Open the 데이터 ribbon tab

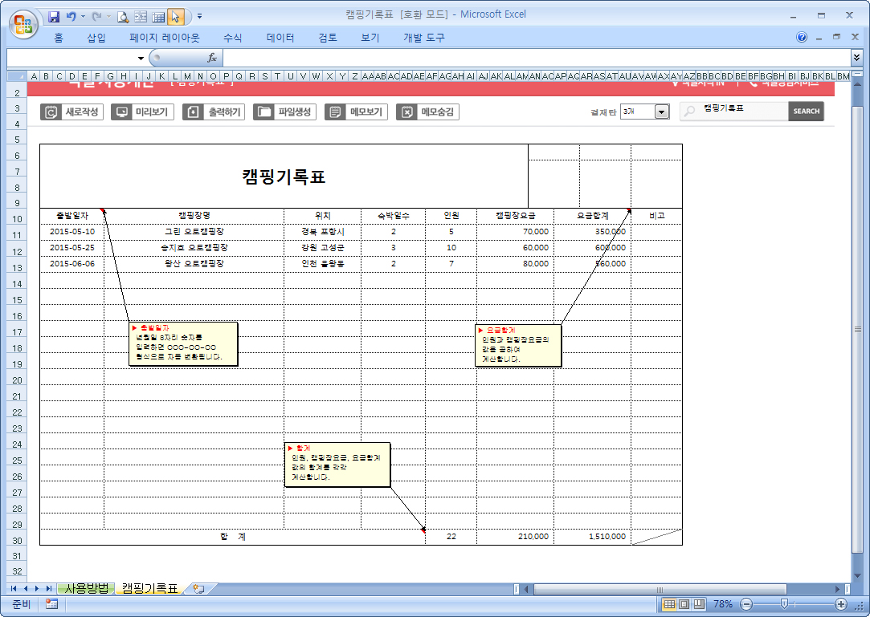pos(280,38)
